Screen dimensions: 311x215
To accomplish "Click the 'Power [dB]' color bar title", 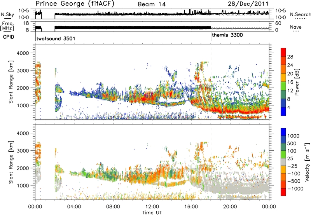I will coord(297,82).
